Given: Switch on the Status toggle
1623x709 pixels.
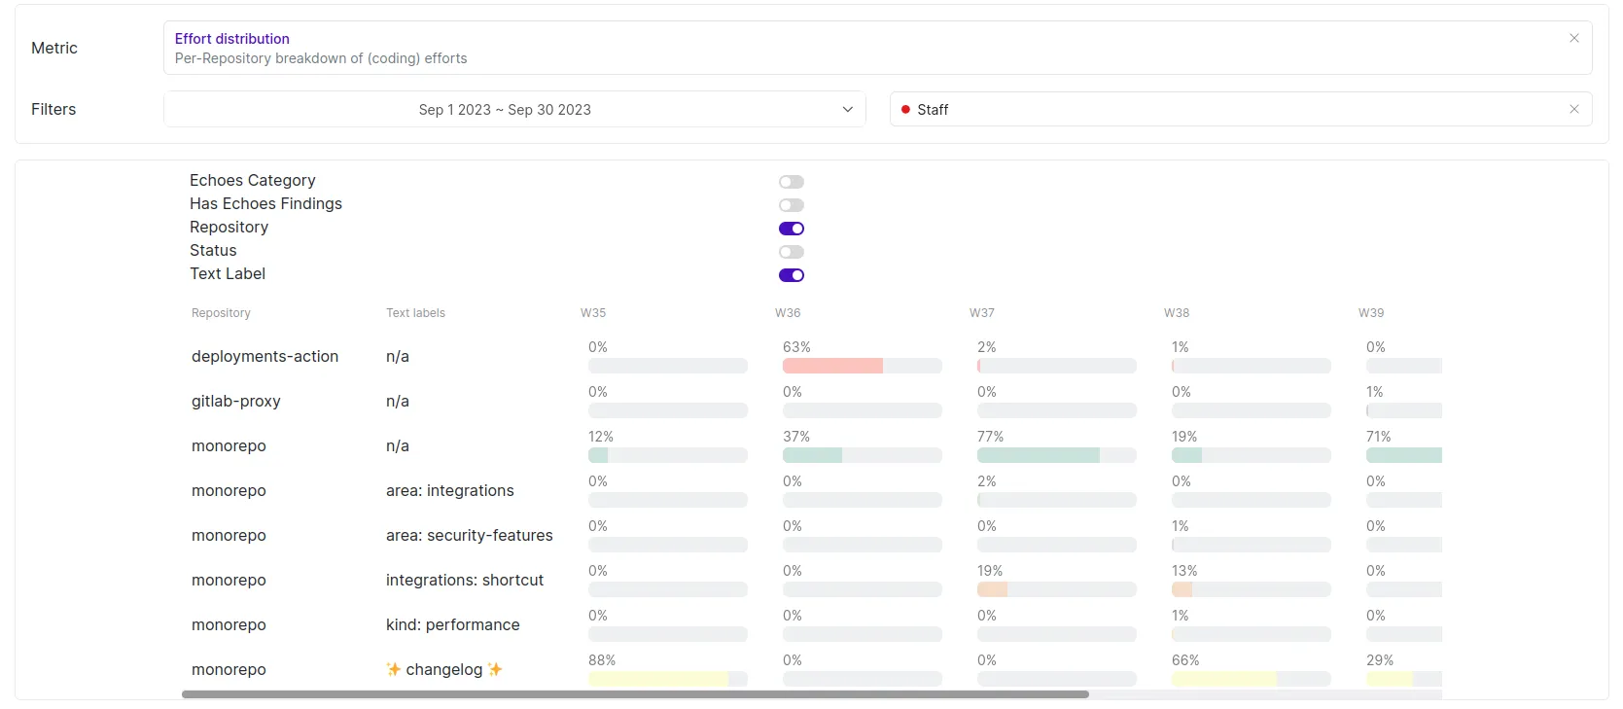Looking at the screenshot, I should click(792, 252).
